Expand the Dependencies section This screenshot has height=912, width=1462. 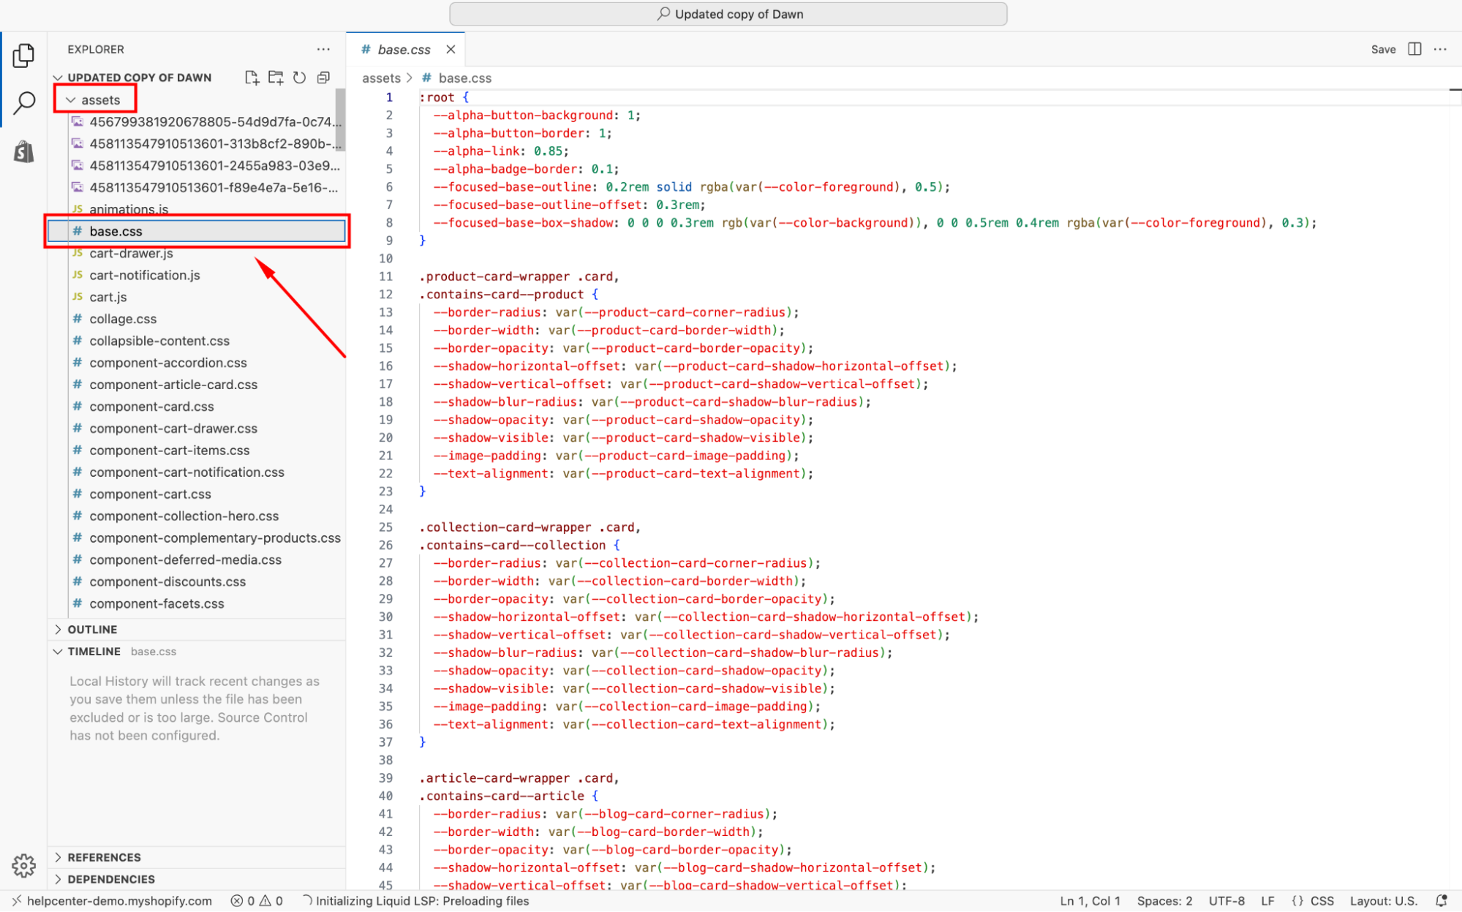coord(111,879)
